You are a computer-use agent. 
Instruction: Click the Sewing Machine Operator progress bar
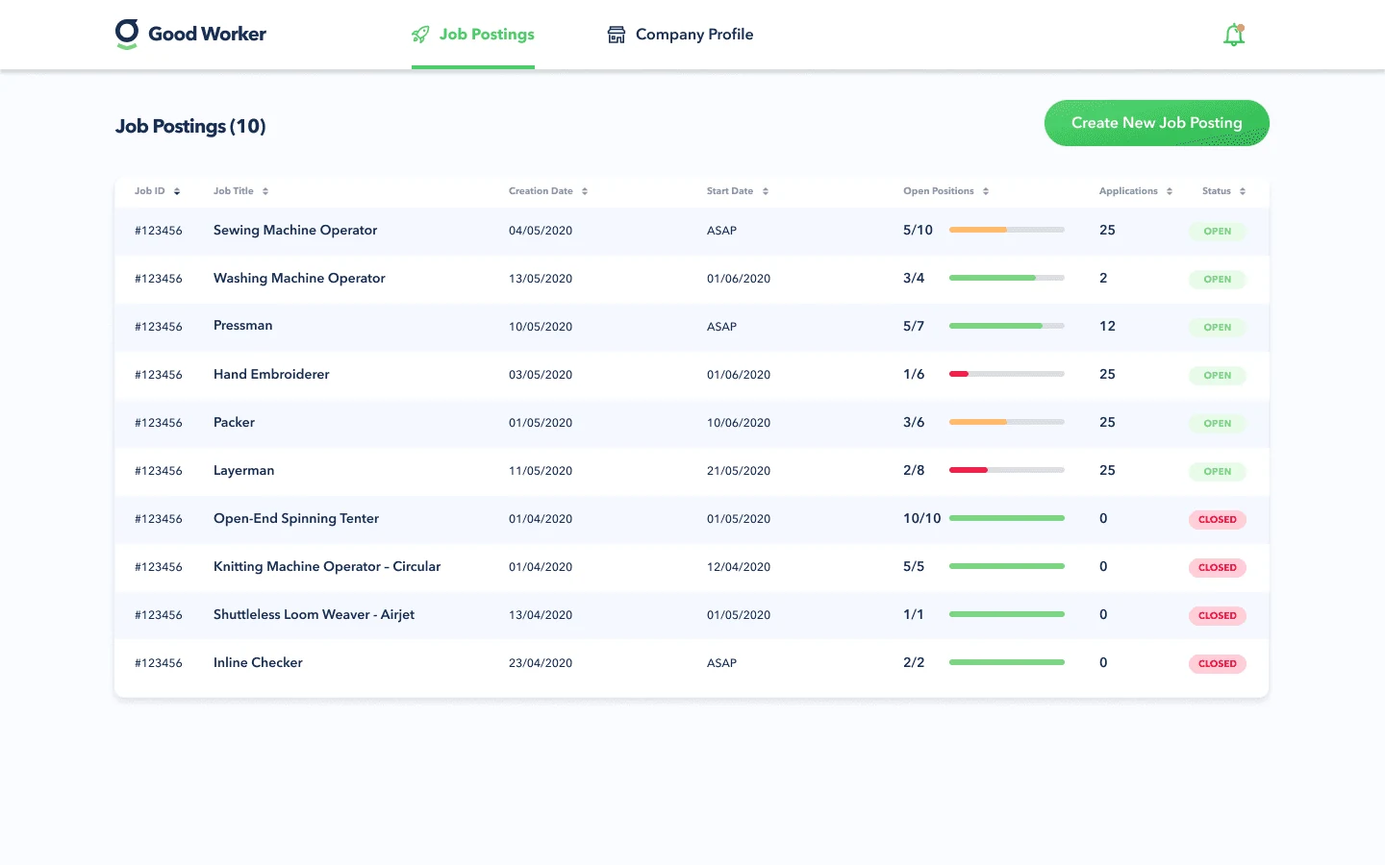pos(1007,230)
